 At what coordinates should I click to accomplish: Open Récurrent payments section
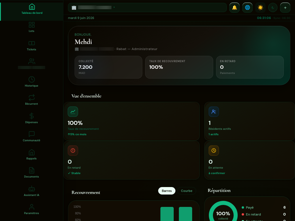pyautogui.click(x=32, y=100)
